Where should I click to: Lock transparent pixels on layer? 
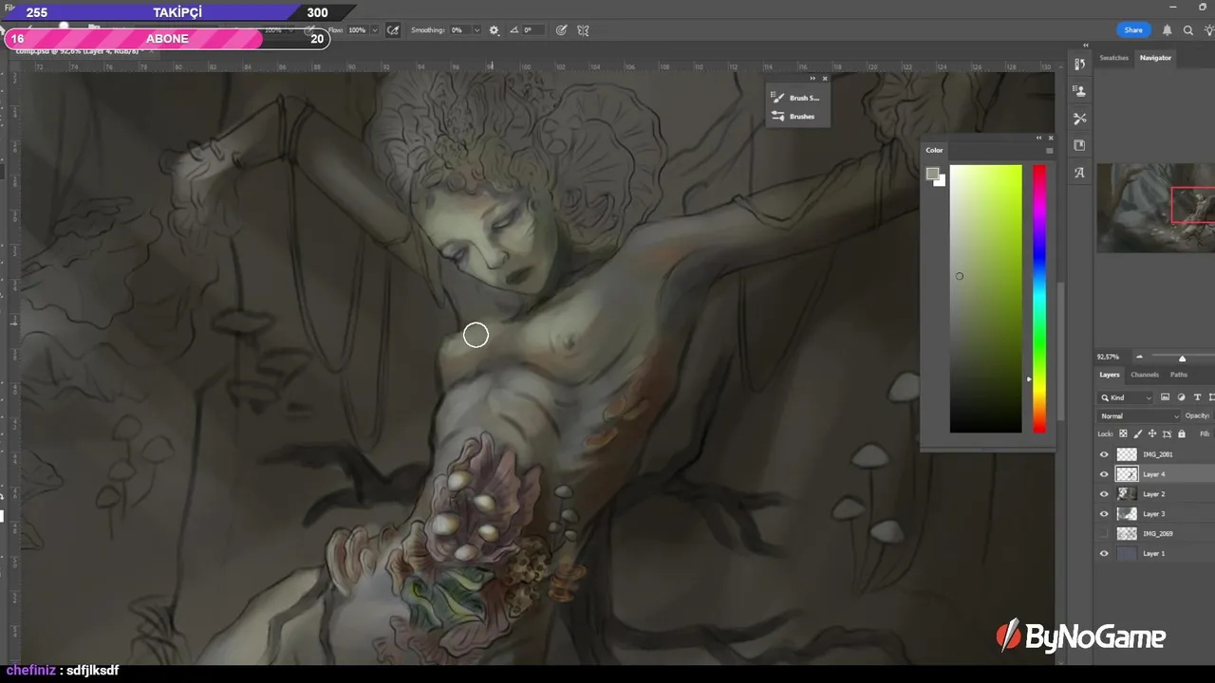pyautogui.click(x=1124, y=434)
